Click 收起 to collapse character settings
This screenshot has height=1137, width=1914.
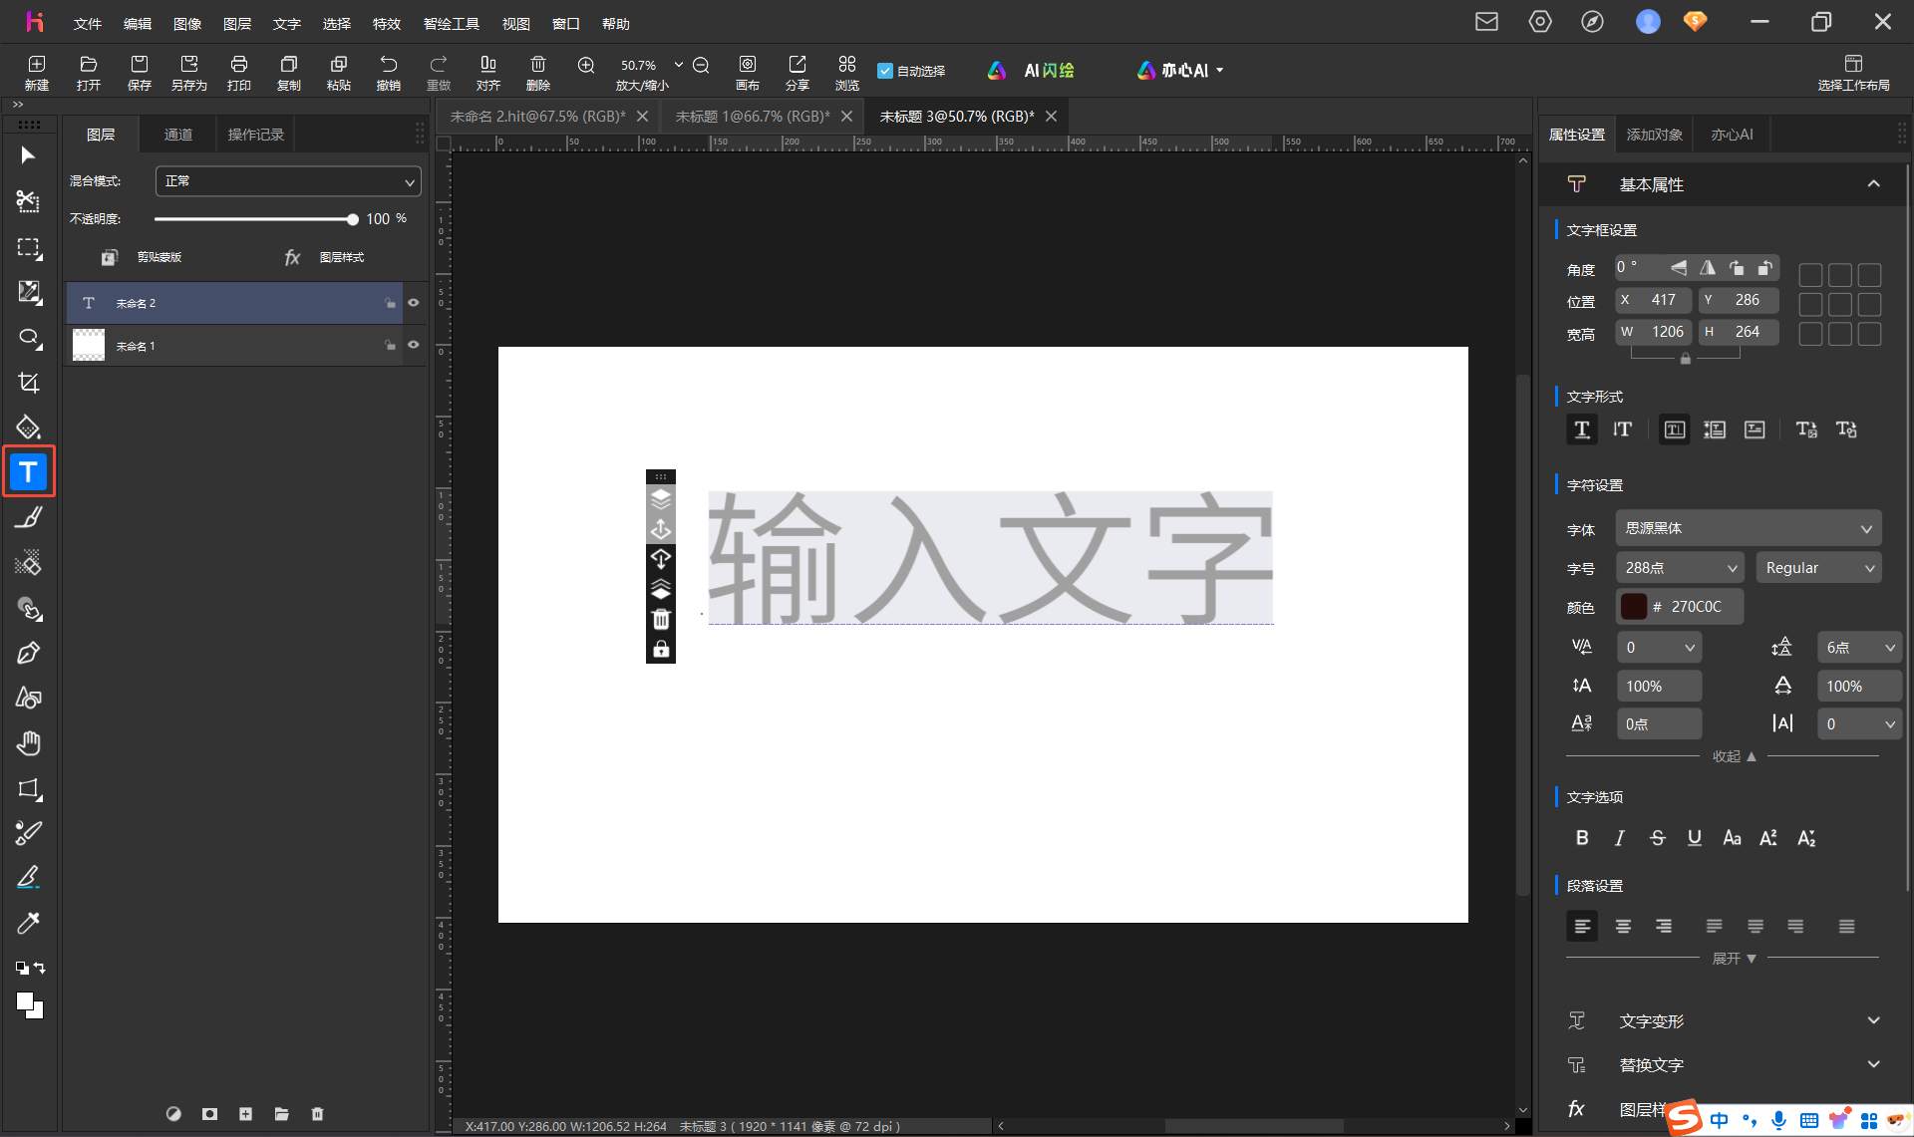click(1734, 756)
